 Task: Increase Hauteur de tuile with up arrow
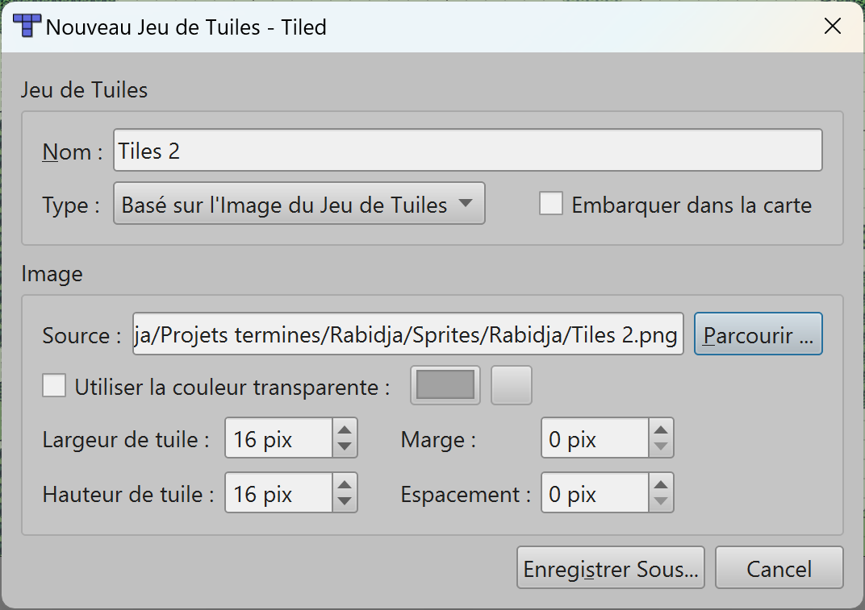point(345,483)
